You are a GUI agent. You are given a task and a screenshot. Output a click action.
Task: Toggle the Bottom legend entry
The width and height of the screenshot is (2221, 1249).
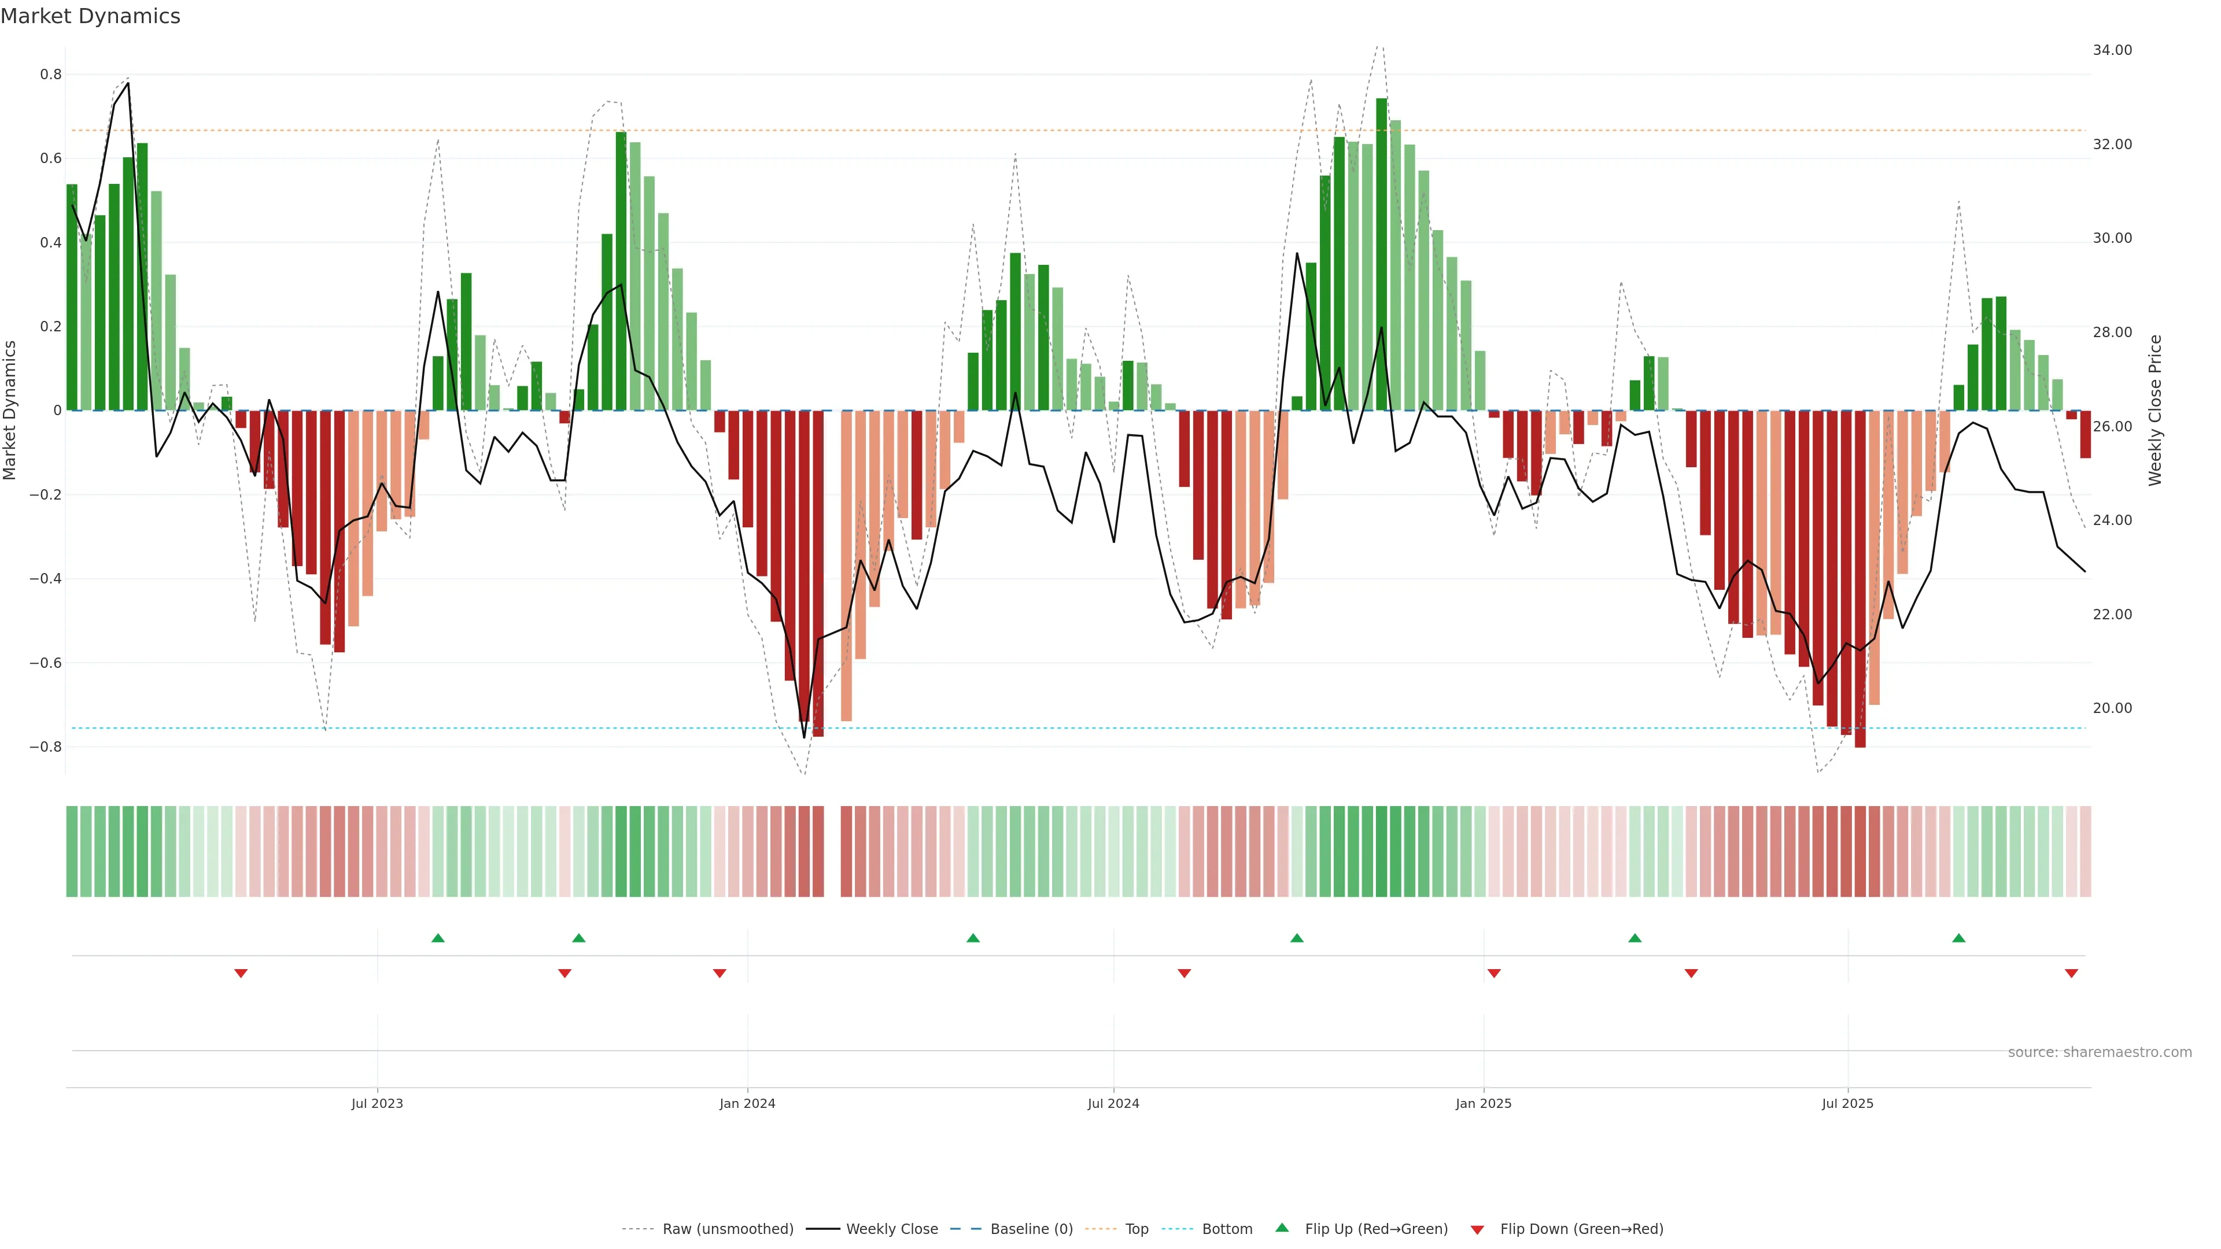[x=1227, y=1228]
